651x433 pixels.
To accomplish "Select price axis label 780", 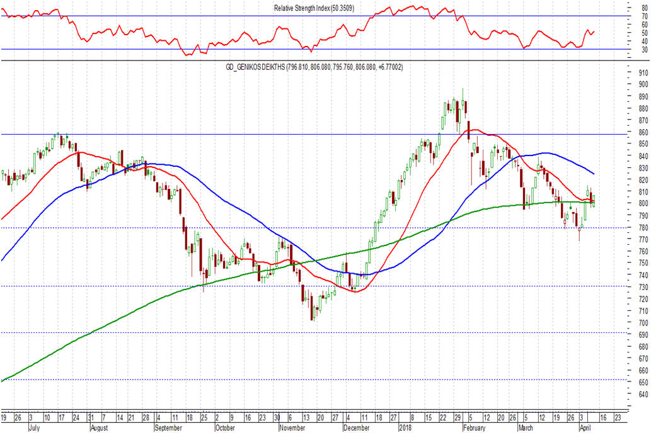I will pos(643,228).
